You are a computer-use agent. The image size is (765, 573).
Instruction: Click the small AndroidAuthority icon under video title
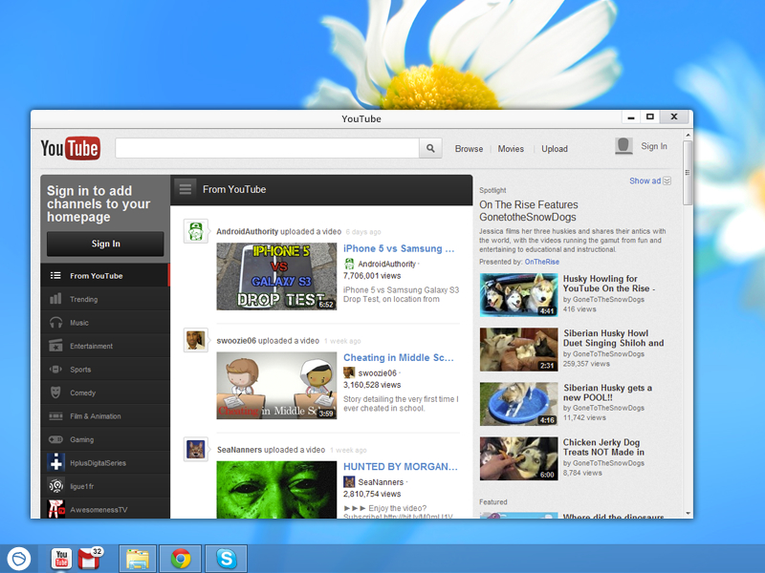click(x=349, y=264)
